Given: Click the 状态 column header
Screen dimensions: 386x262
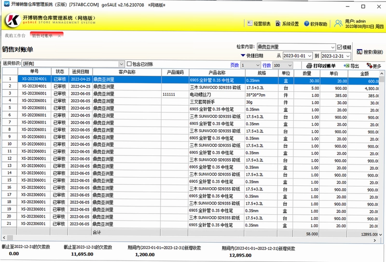Looking at the screenshot, I should (x=60, y=71).
